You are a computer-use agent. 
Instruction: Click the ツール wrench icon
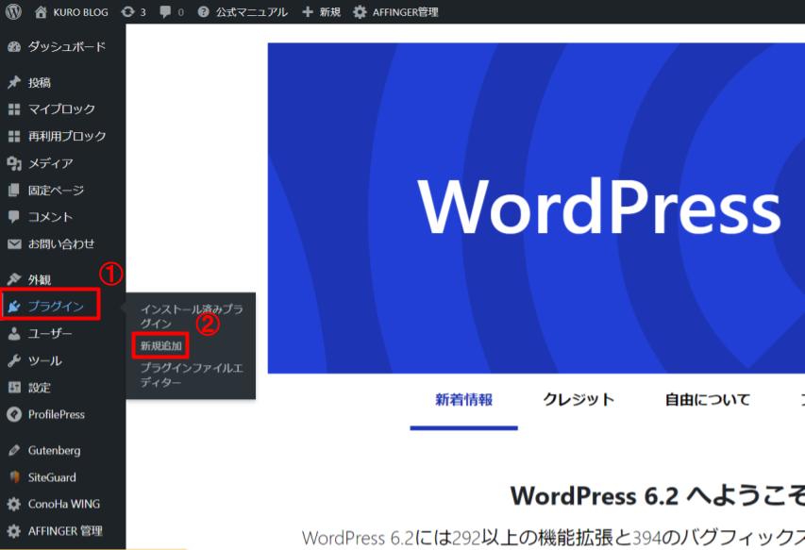(x=14, y=361)
